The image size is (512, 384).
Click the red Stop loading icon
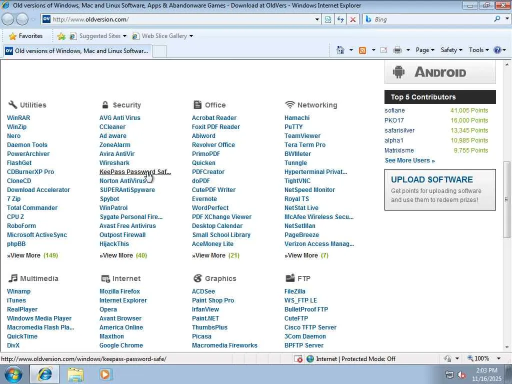352,19
